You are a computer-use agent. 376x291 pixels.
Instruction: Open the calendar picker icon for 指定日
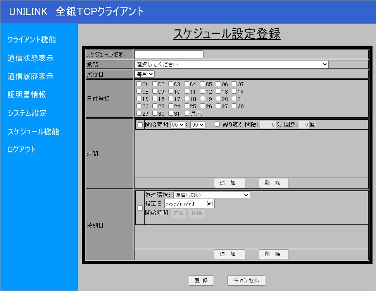pos(209,204)
